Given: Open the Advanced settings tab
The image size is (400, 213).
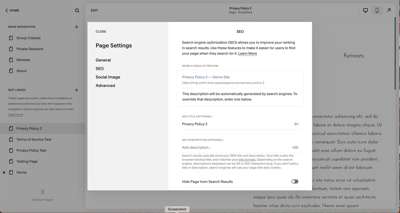Looking at the screenshot, I should coord(105,85).
